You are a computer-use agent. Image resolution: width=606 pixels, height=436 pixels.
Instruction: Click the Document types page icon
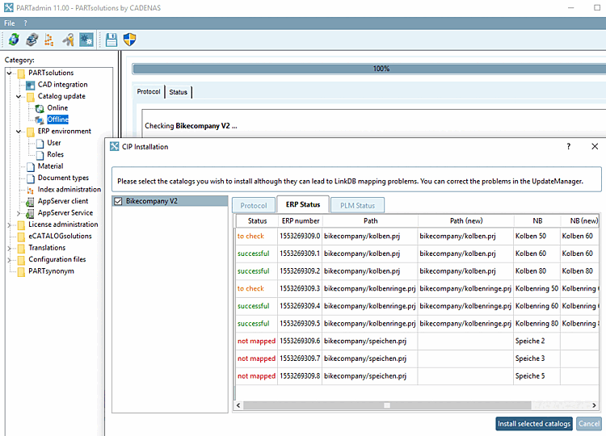[31, 178]
